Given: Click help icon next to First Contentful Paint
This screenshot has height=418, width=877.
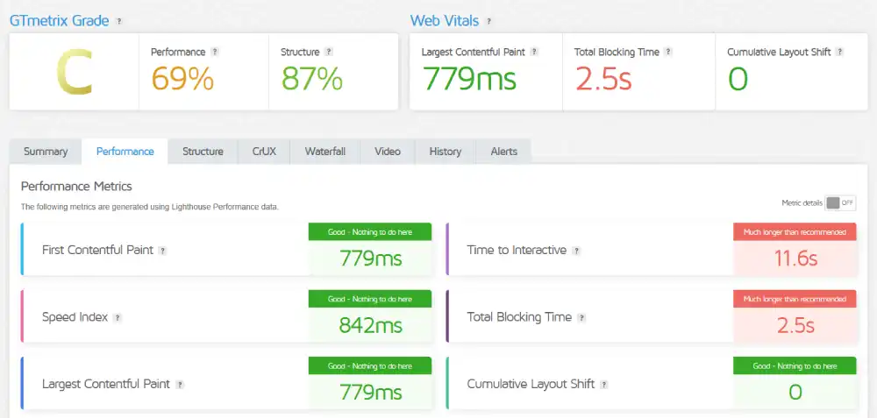Looking at the screenshot, I should coord(162,251).
